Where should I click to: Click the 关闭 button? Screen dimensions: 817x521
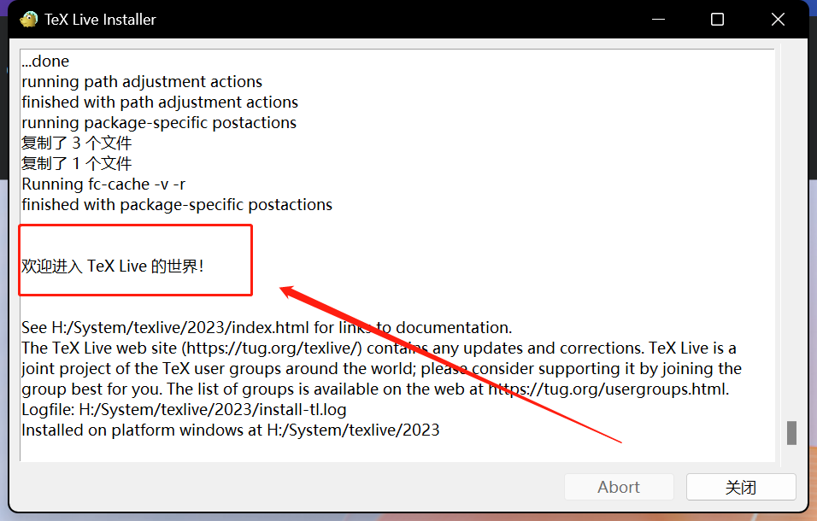(741, 487)
